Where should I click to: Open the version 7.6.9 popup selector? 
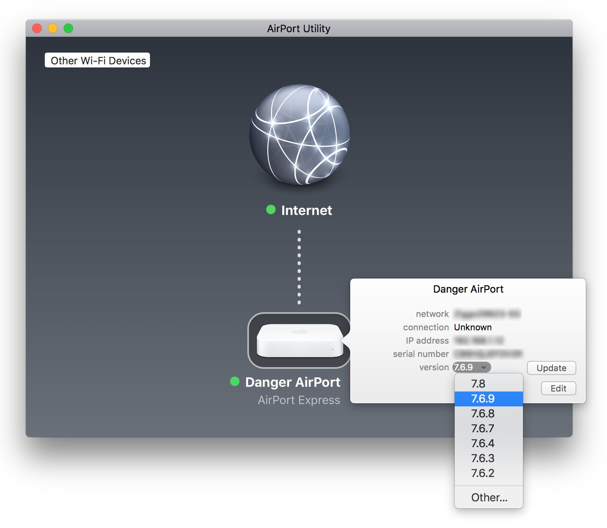pyautogui.click(x=472, y=367)
